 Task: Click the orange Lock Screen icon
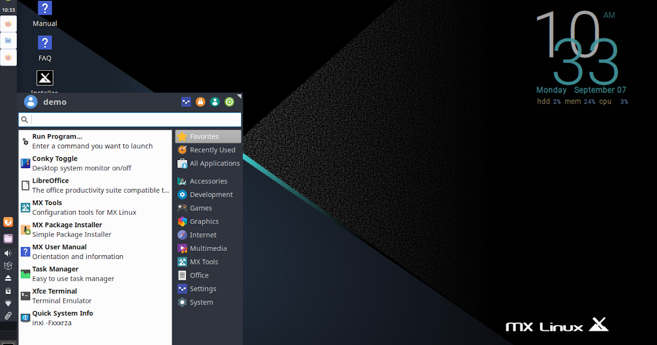click(200, 102)
